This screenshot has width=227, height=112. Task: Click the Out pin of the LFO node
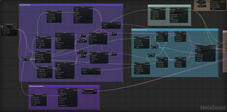187,10
